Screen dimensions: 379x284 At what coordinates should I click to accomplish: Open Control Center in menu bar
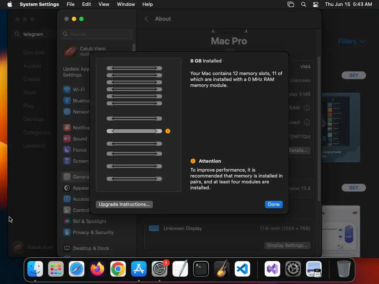point(316,4)
